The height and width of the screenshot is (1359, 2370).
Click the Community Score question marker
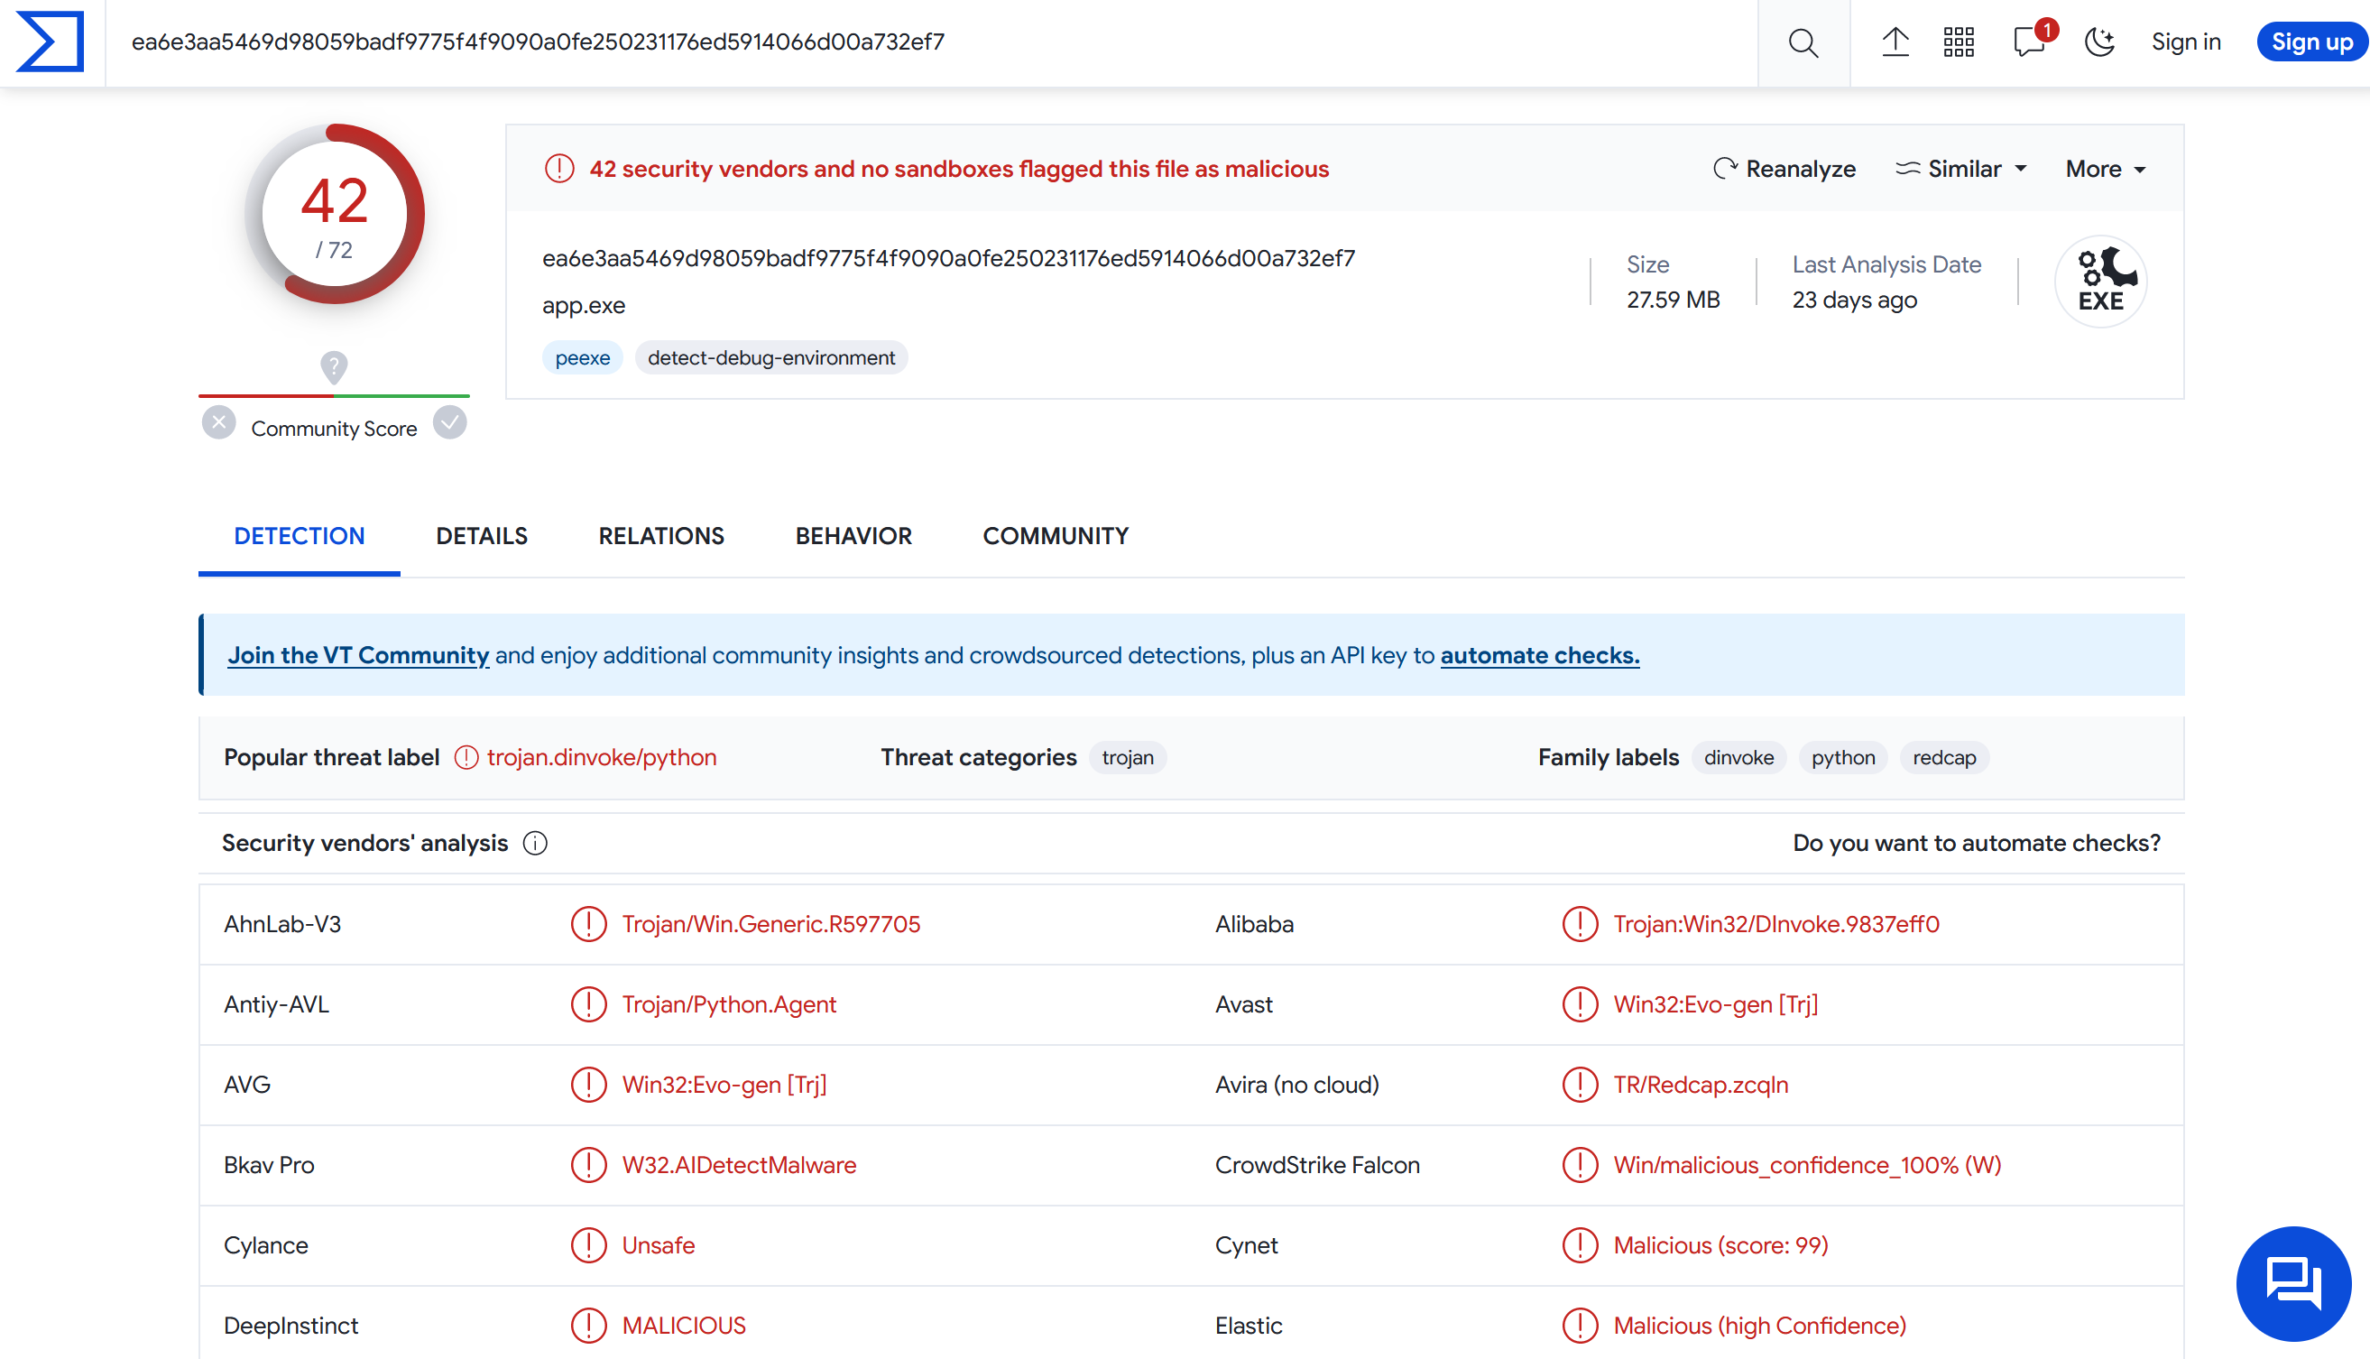(x=334, y=366)
